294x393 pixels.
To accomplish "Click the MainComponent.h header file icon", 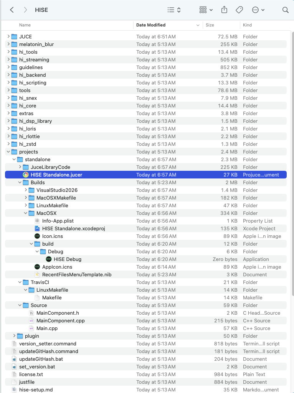I will tap(31, 313).
